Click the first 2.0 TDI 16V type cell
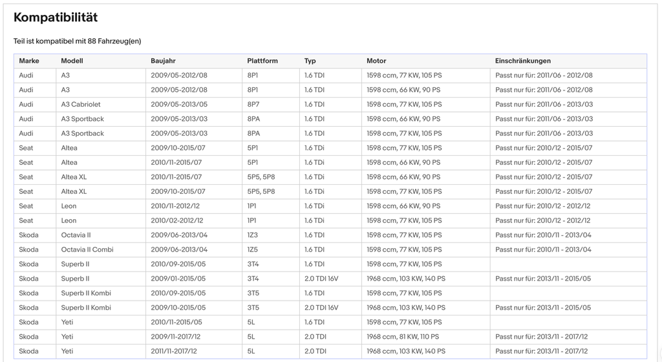 (321, 279)
